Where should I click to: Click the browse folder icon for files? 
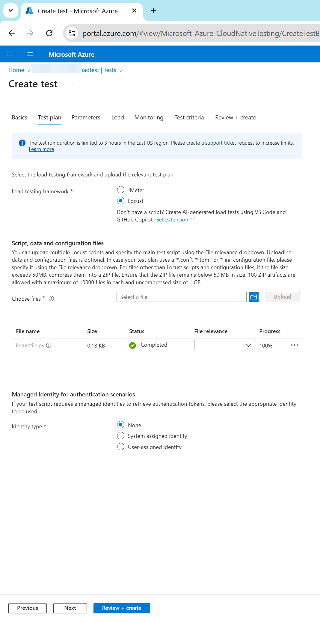pyautogui.click(x=253, y=297)
